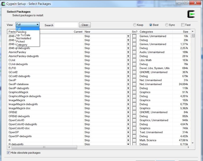Focus the Search input field
Viewport: 203px width, 161px height.
click(66, 25)
